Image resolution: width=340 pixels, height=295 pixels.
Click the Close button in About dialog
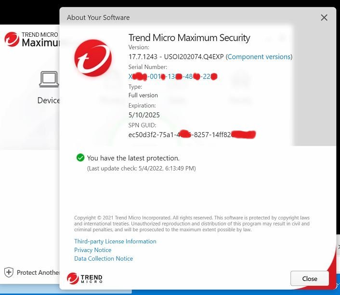pyautogui.click(x=310, y=279)
